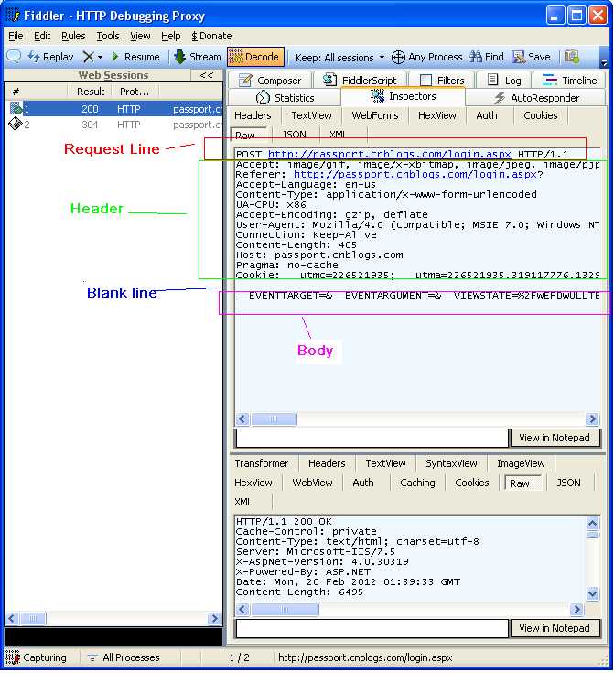Open response WebView tab

(312, 483)
